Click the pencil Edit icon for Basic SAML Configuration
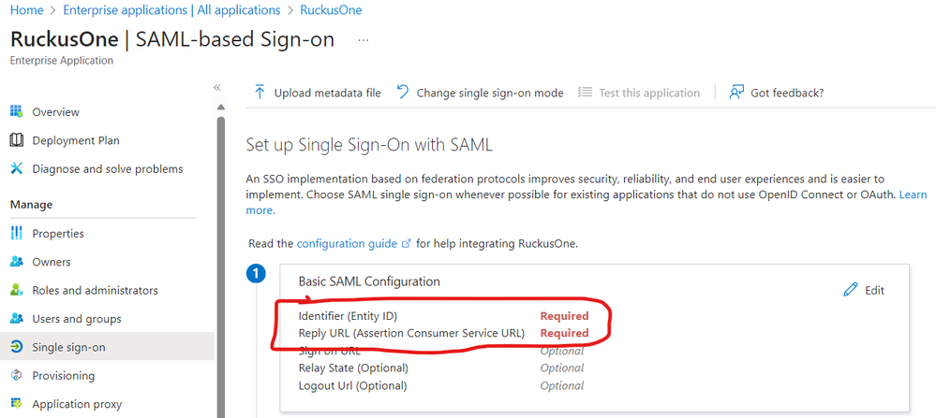Screen dimensions: 936x418 point(850,290)
